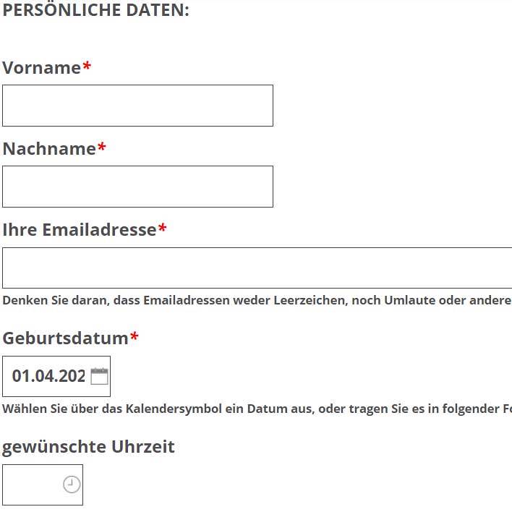The width and height of the screenshot is (512, 512).
Task: Open the calendar picker icon for Geburtsdatum
Action: 99,376
